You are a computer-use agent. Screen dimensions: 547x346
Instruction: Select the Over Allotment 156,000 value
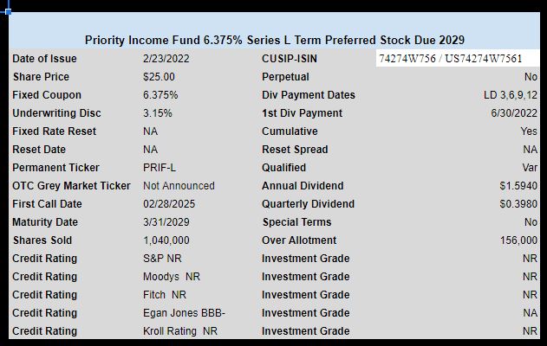(518, 240)
